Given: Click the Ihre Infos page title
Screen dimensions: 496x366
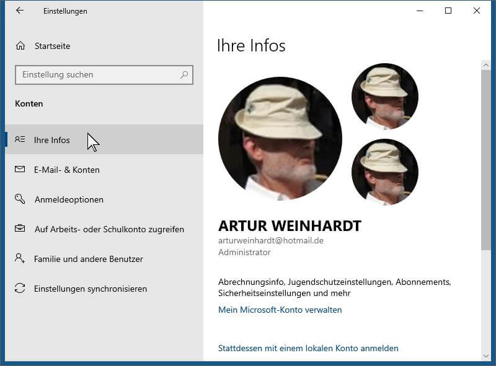Looking at the screenshot, I should tap(251, 45).
